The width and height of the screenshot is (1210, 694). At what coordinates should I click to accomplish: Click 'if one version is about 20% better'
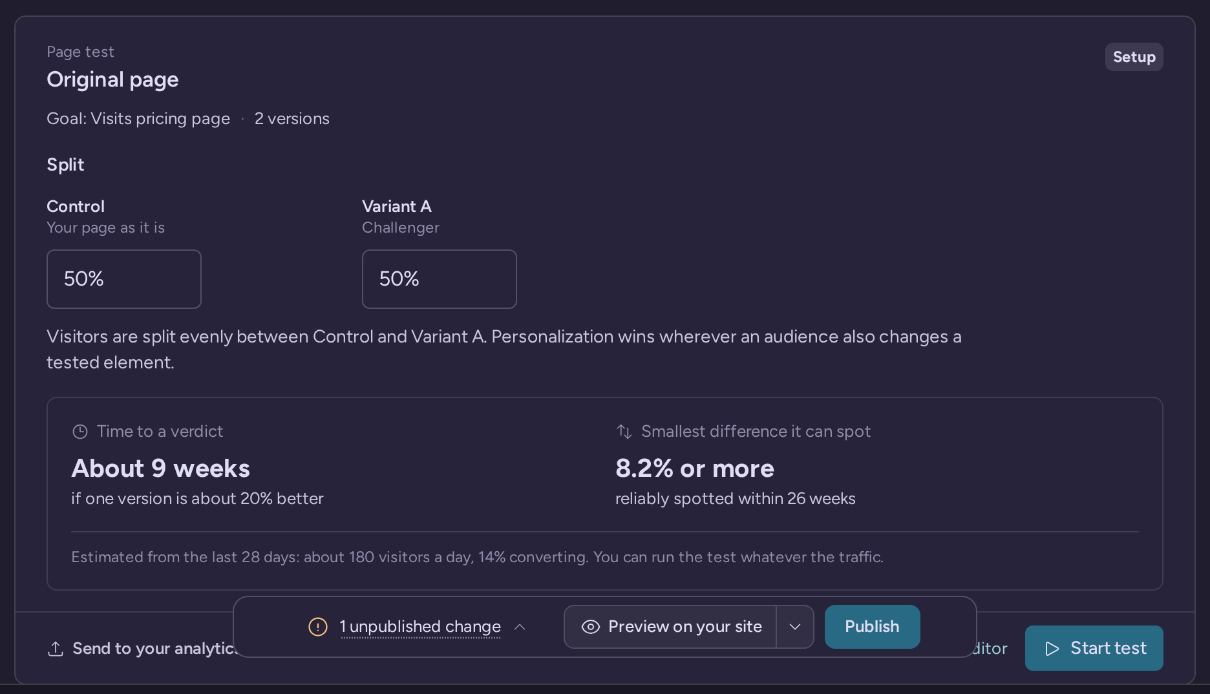point(197,499)
